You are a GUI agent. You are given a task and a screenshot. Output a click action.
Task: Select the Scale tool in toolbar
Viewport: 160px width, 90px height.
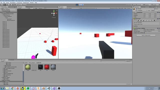click(x=10, y=5)
